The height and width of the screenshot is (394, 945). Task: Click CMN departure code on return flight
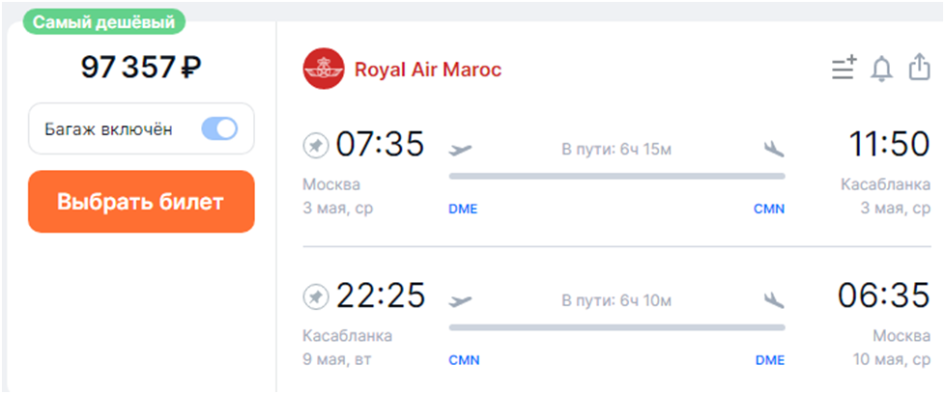[464, 359]
